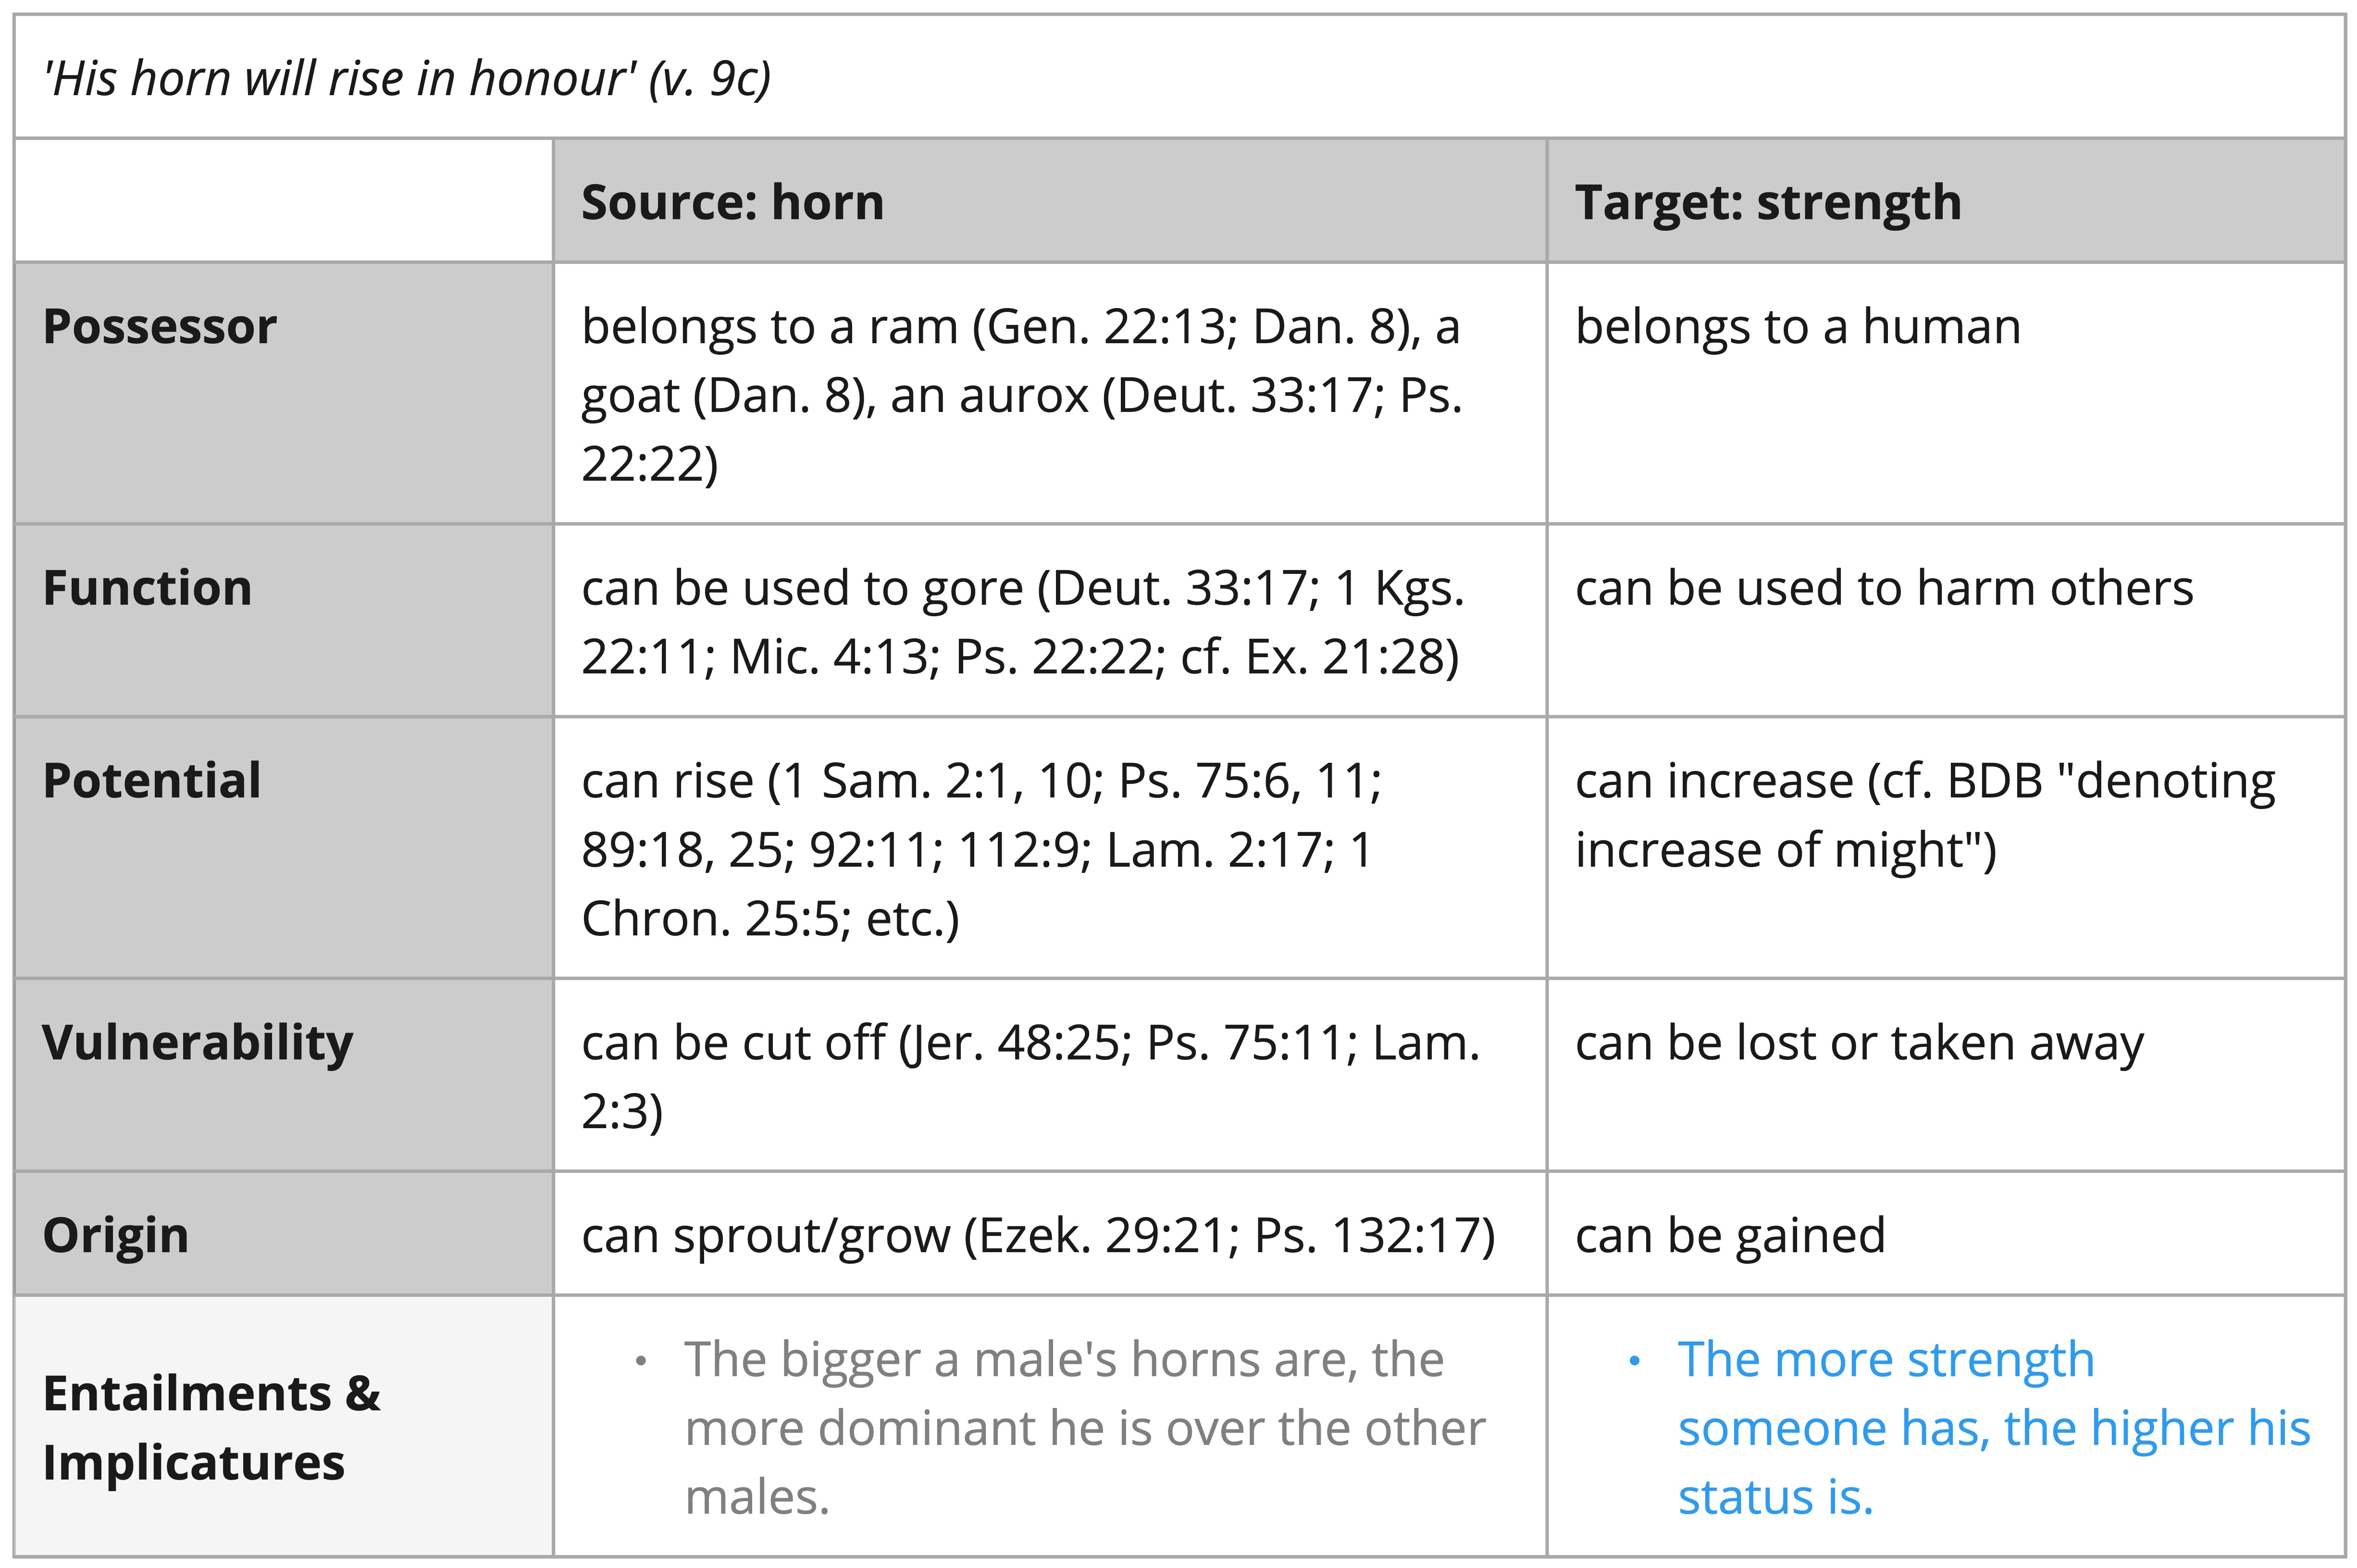Click the cell 'can be used to gore'
The height and width of the screenshot is (1568, 2357).
tap(1049, 620)
